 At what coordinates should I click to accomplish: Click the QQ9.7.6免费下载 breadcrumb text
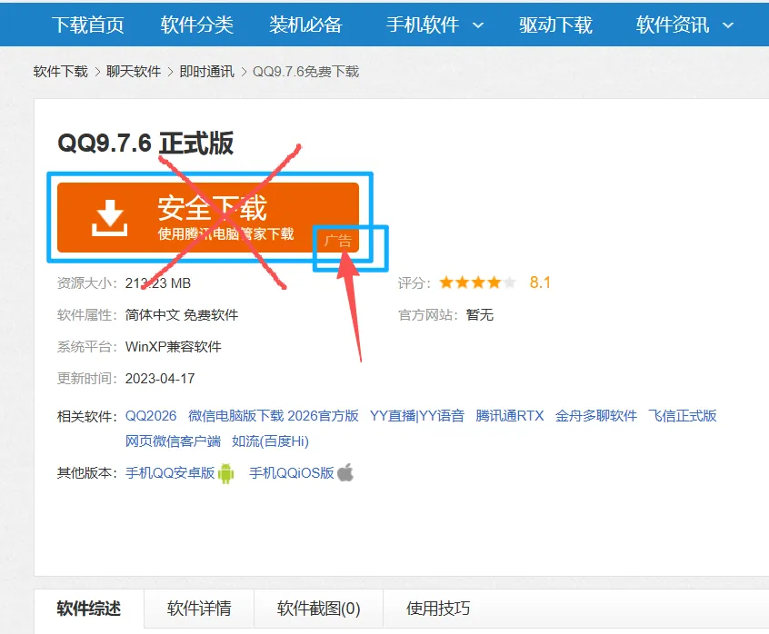[x=305, y=72]
